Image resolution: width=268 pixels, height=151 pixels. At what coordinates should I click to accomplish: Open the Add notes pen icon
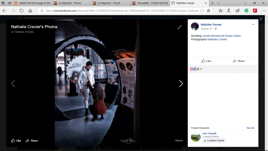tap(229, 11)
